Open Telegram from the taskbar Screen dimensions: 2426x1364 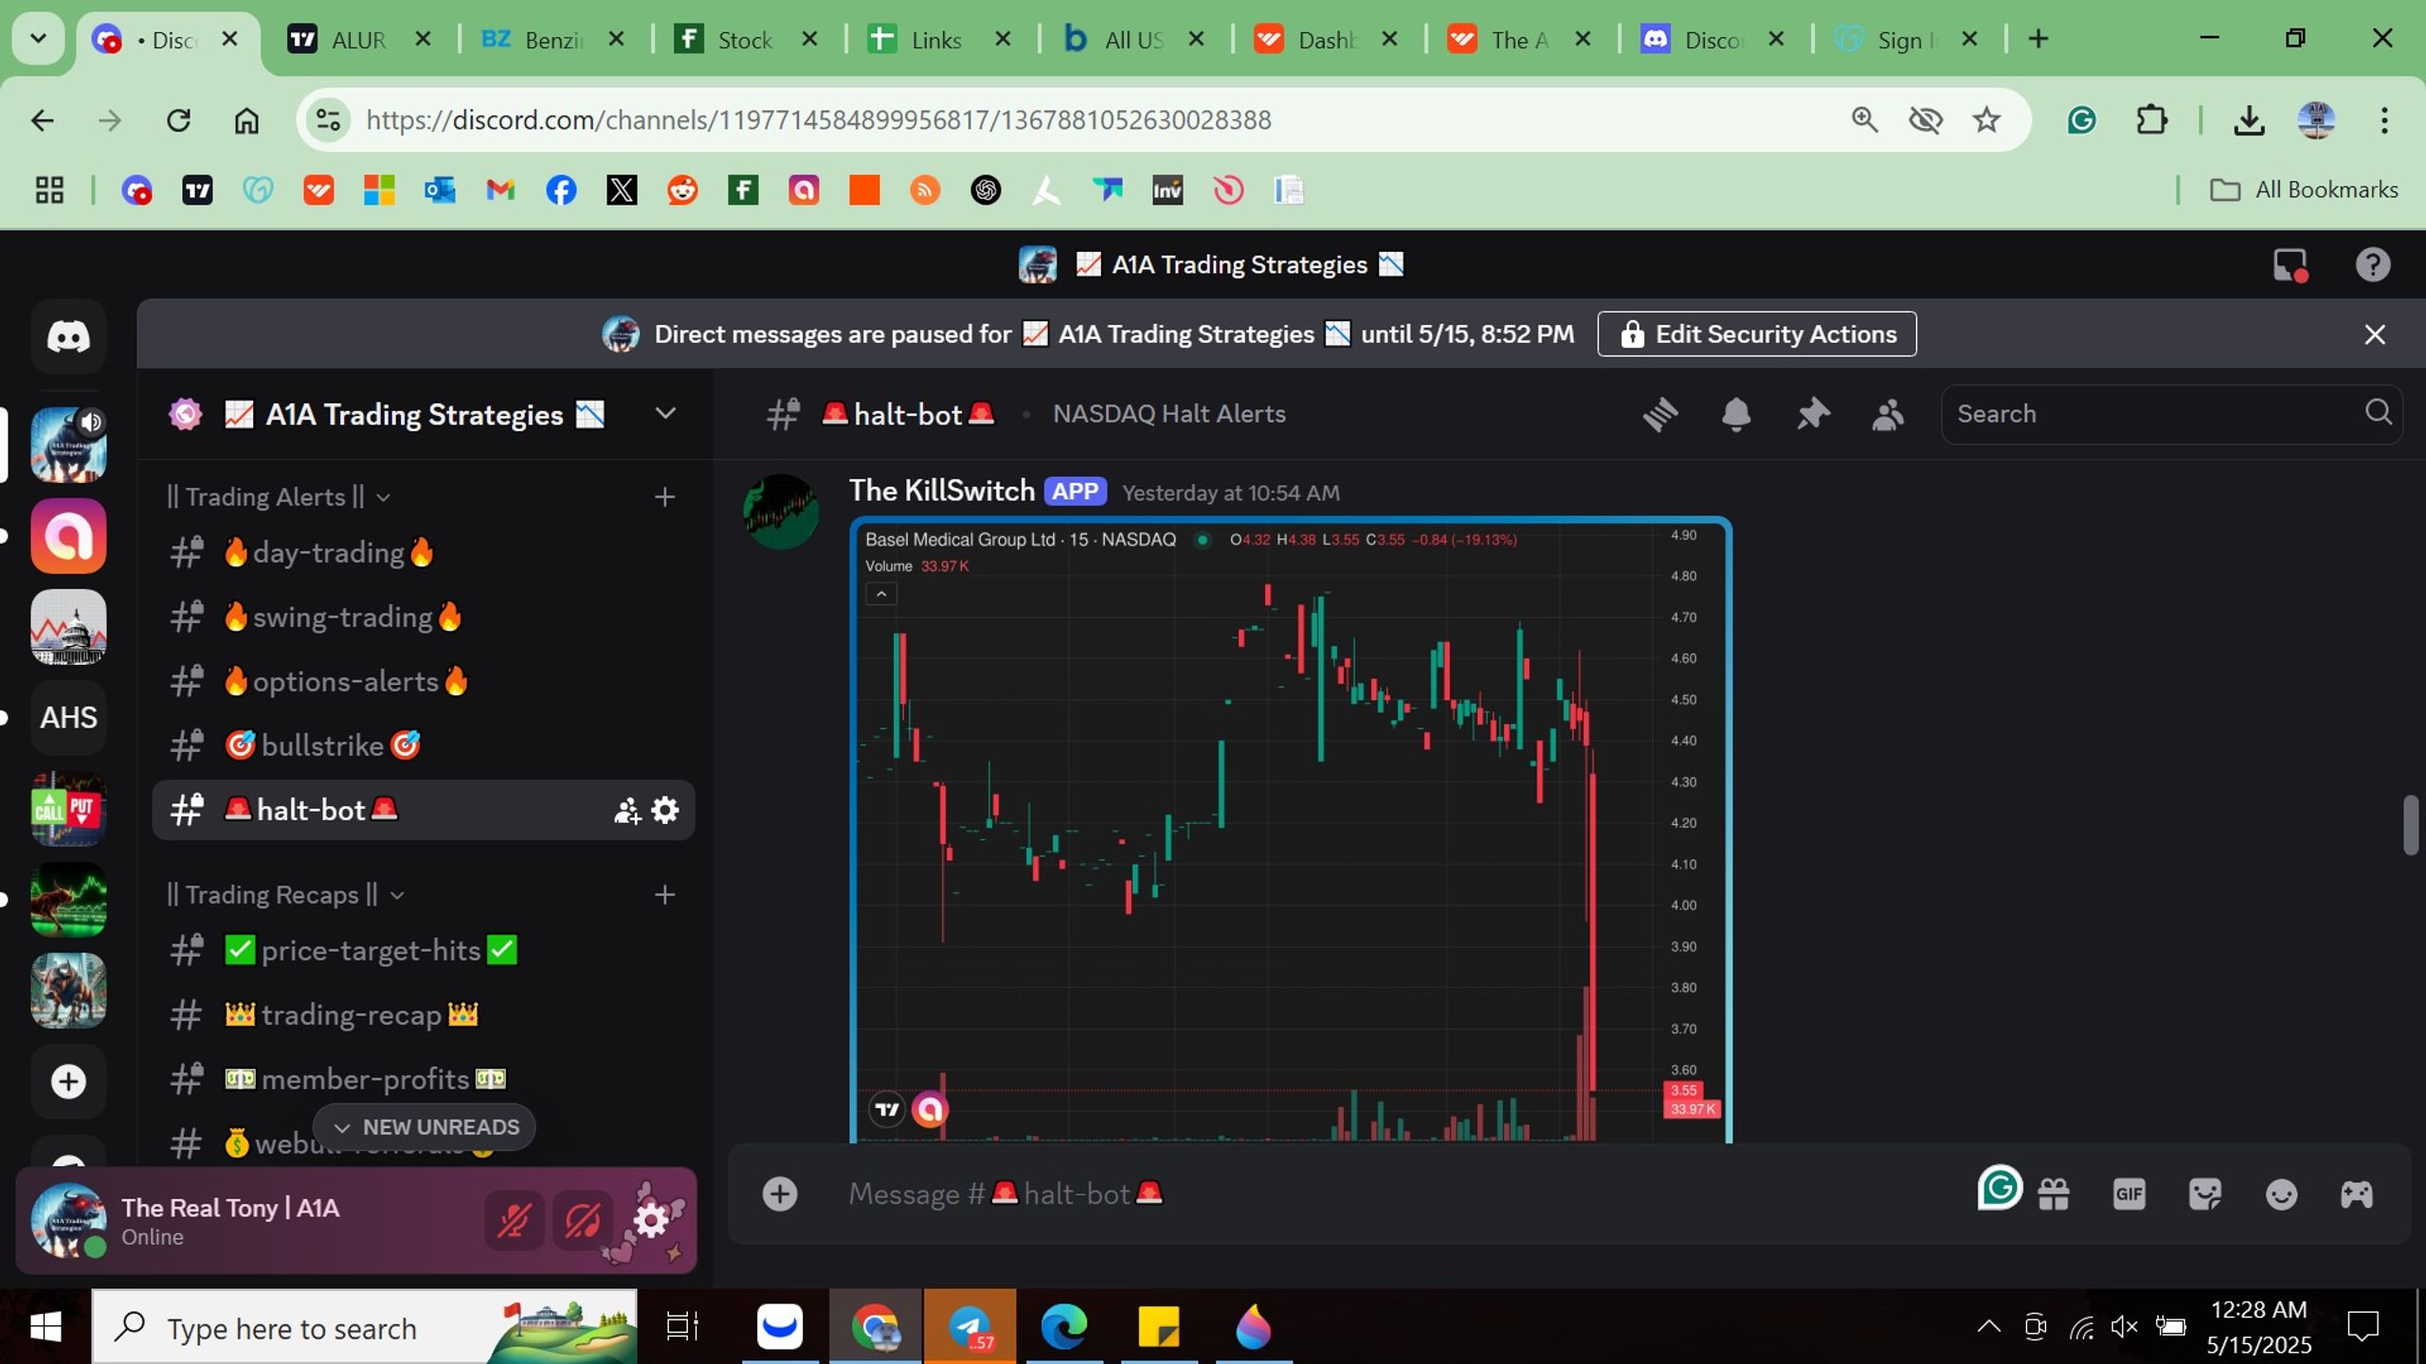[x=969, y=1327]
